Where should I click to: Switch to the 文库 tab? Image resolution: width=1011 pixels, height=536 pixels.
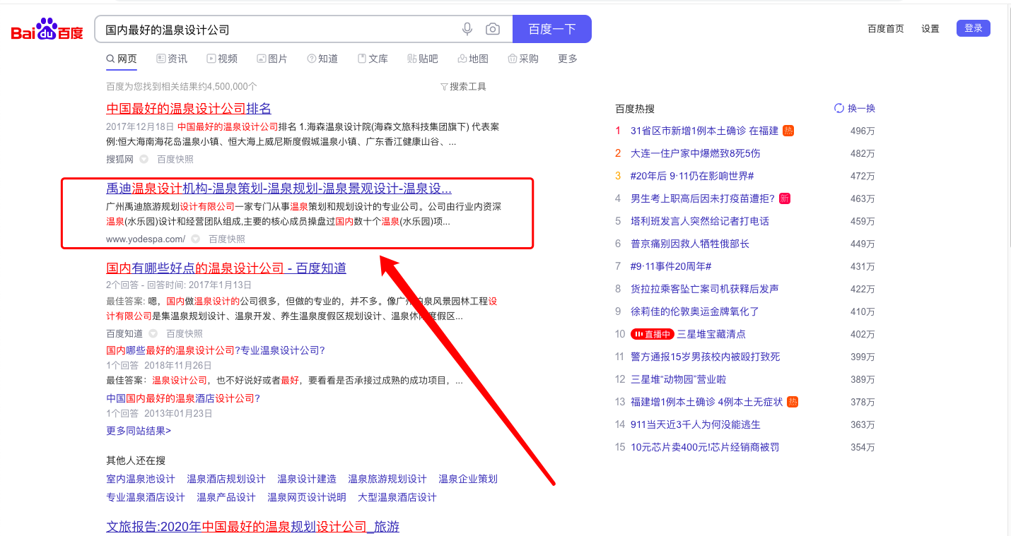tap(373, 59)
